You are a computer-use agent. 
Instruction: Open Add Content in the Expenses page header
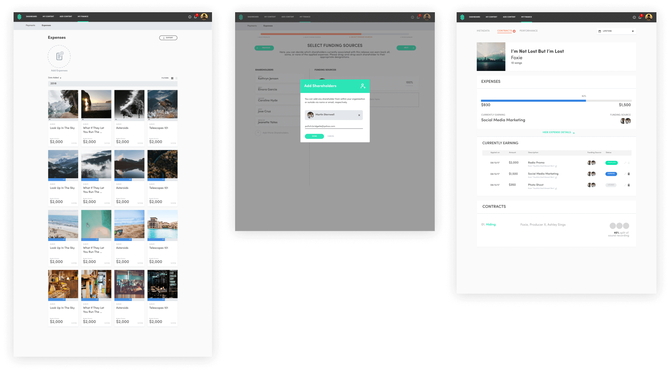click(66, 16)
